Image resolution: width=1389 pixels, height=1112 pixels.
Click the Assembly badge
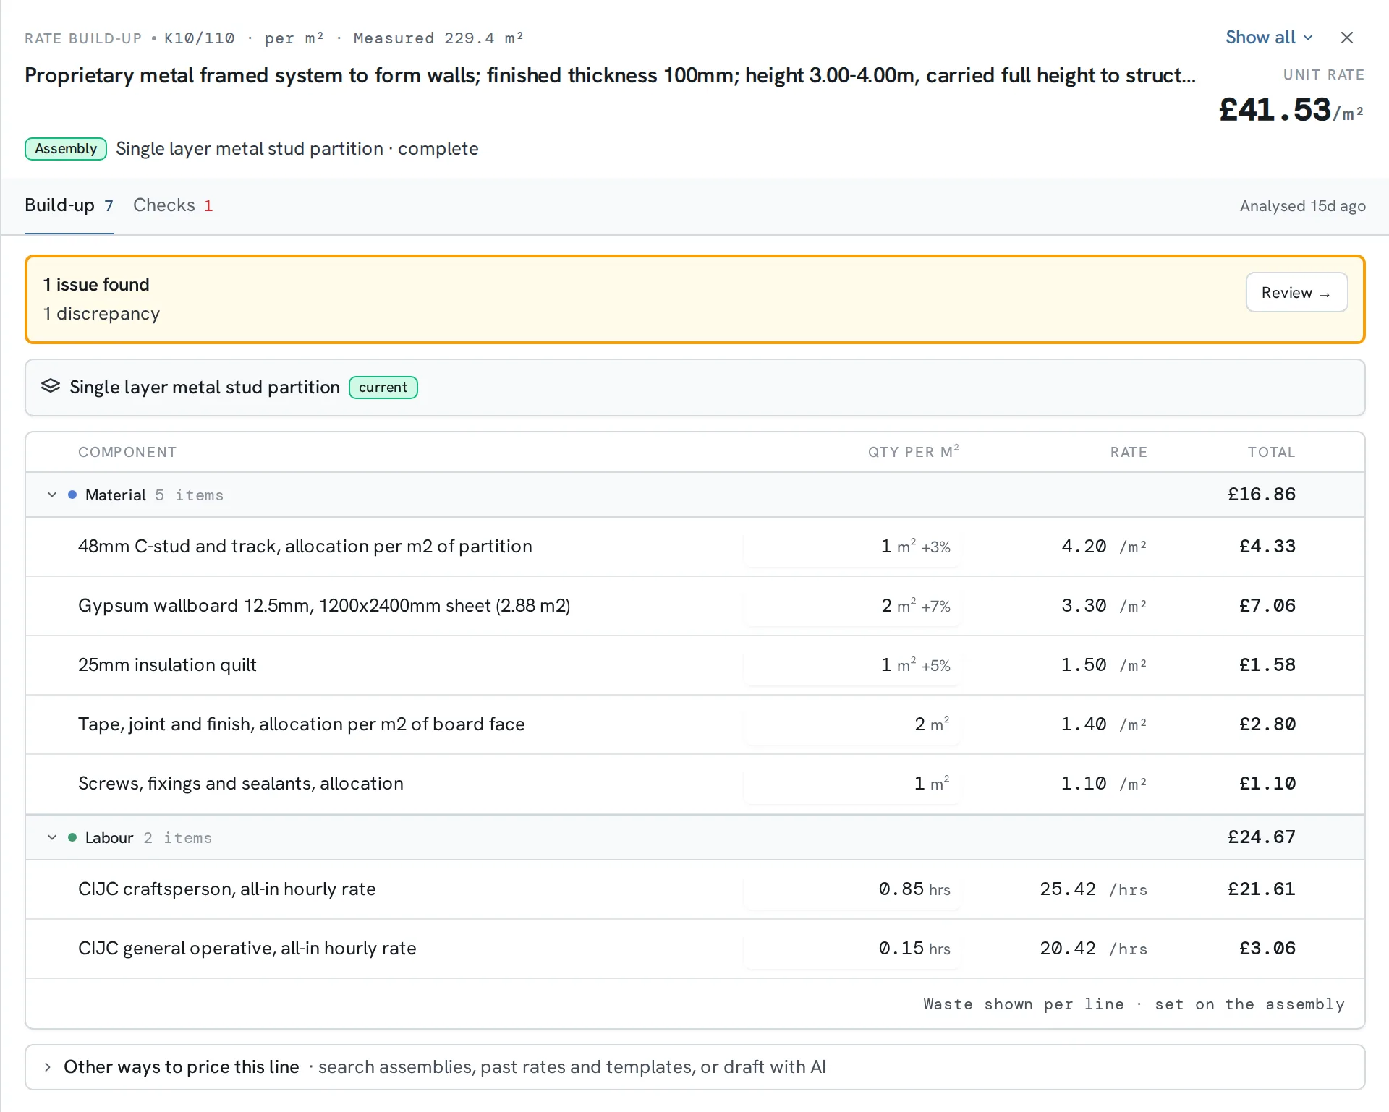point(66,148)
